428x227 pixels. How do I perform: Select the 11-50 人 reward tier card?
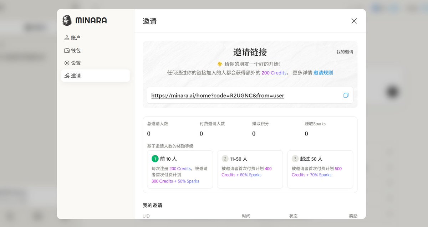tap(250, 169)
